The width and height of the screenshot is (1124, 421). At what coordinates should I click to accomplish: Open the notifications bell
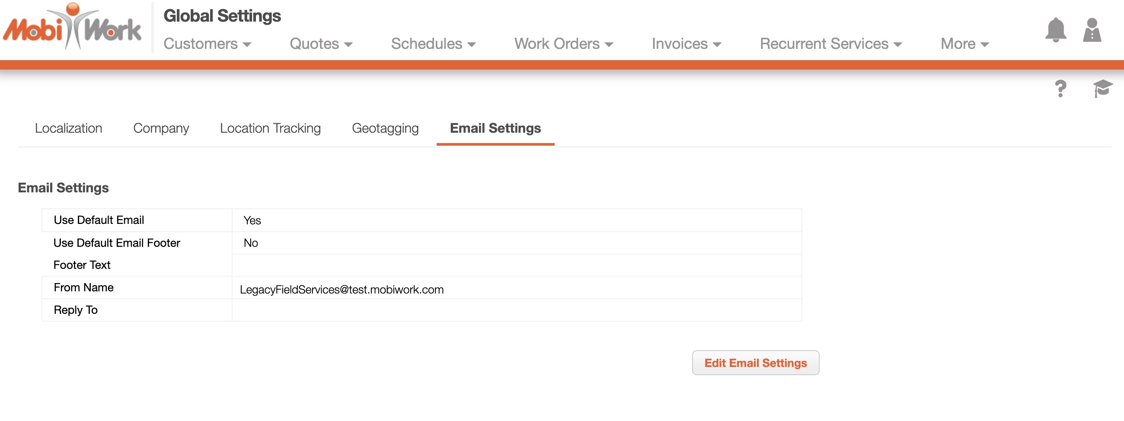[1055, 30]
